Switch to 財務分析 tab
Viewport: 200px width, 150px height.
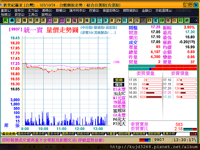(98, 134)
